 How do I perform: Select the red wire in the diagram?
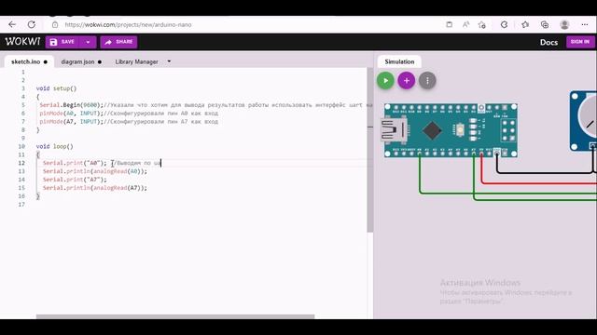pos(539,183)
